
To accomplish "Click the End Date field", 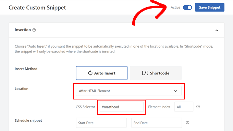I will [157, 123].
